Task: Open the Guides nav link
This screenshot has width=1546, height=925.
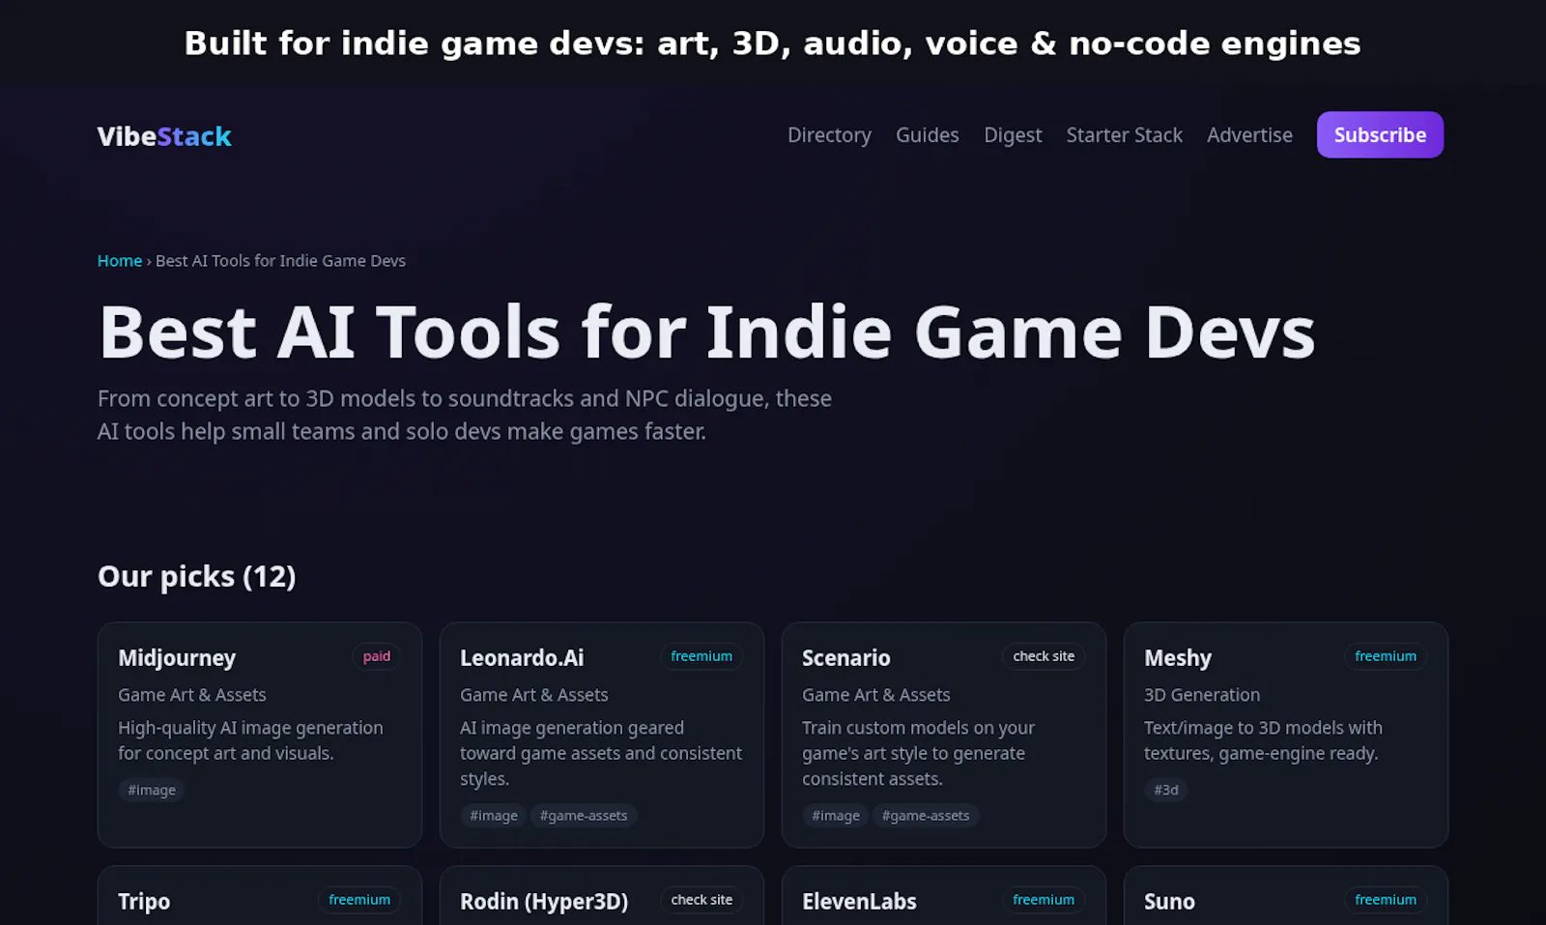Action: pyautogui.click(x=928, y=135)
